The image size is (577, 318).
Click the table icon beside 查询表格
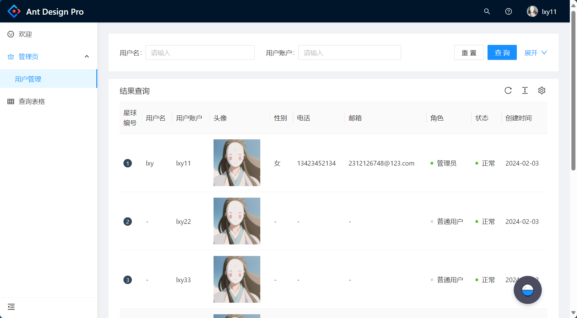[x=11, y=102]
